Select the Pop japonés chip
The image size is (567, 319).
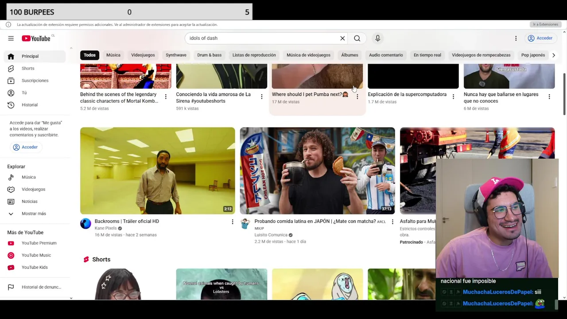pyautogui.click(x=533, y=55)
